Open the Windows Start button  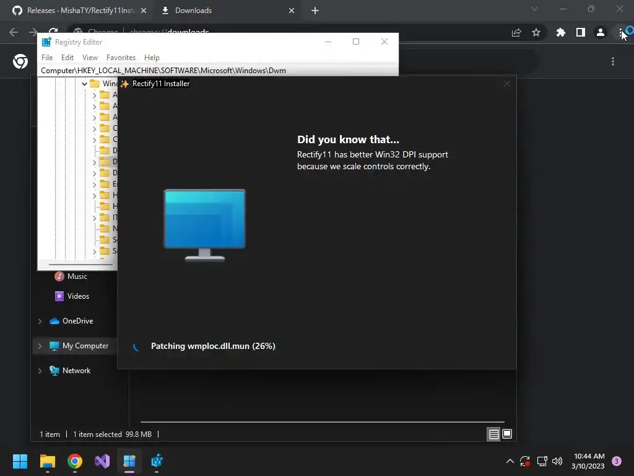pyautogui.click(x=20, y=461)
